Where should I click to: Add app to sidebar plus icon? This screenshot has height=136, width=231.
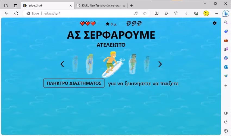[x=226, y=86]
